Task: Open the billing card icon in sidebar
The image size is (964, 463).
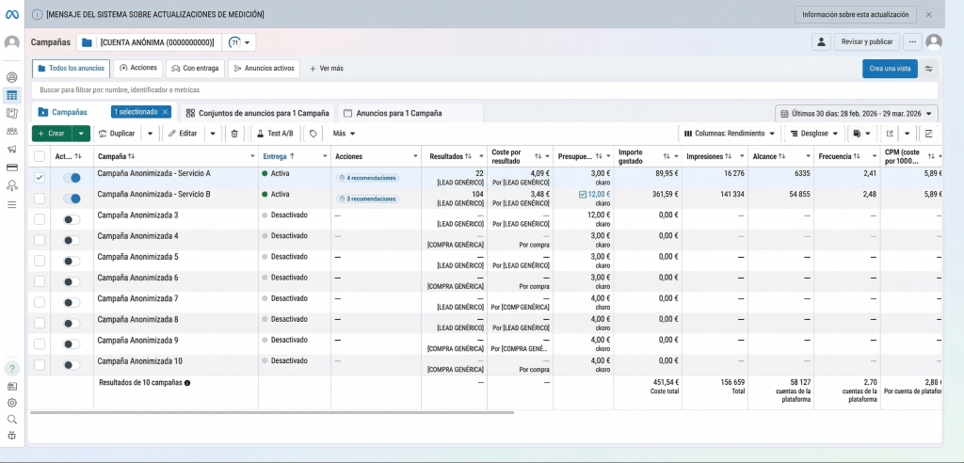Action: click(11, 168)
